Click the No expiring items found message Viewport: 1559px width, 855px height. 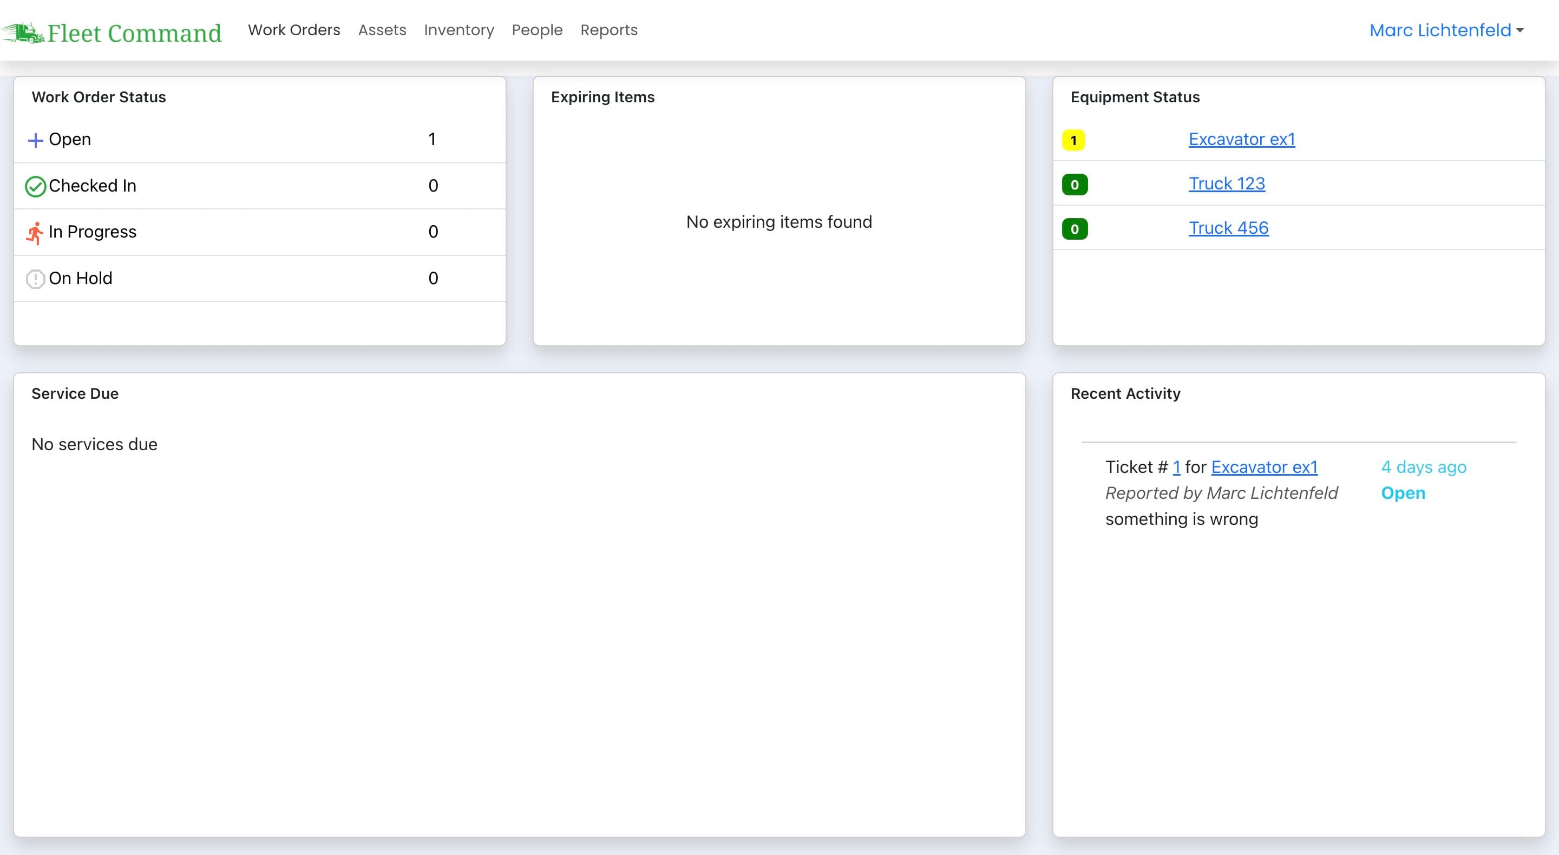click(x=779, y=222)
